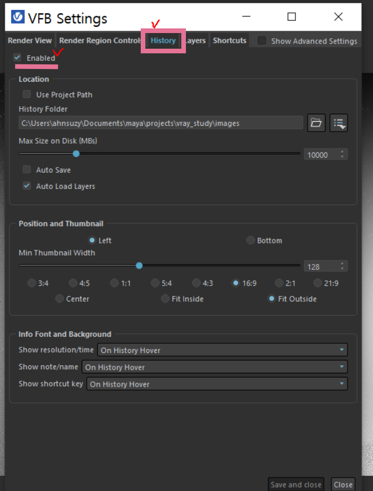Viewport: 373px width, 491px height.
Task: Increase Max Size on Disk with the up arrow
Action: (x=342, y=152)
